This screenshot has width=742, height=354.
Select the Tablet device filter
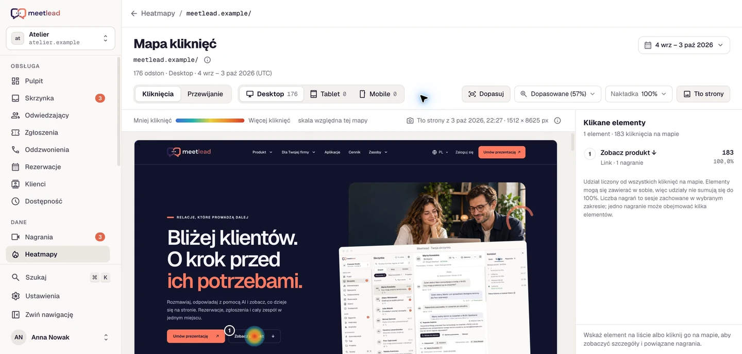[x=328, y=94]
